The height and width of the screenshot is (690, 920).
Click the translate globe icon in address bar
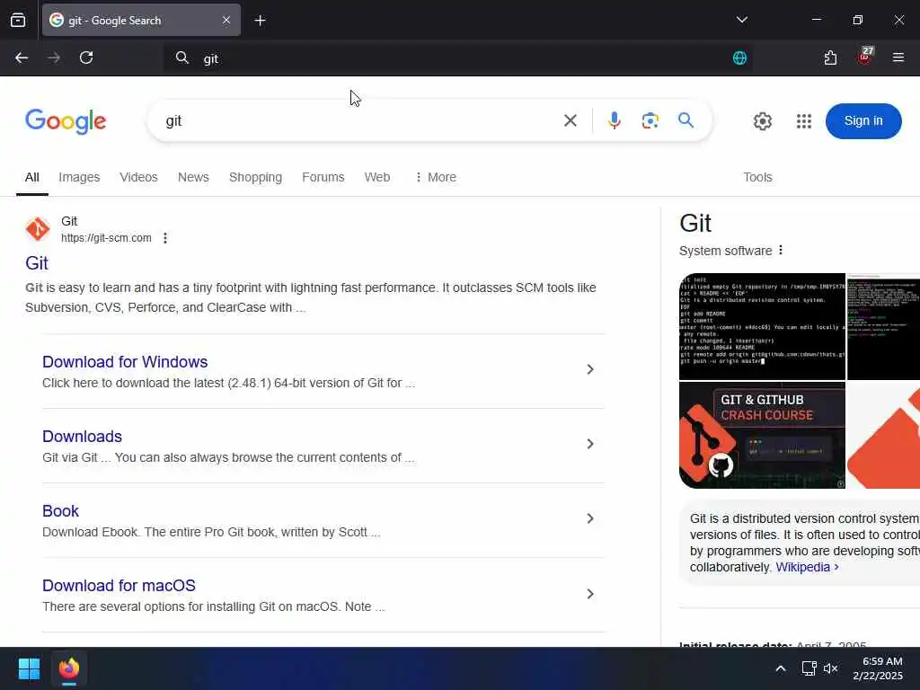[740, 57]
